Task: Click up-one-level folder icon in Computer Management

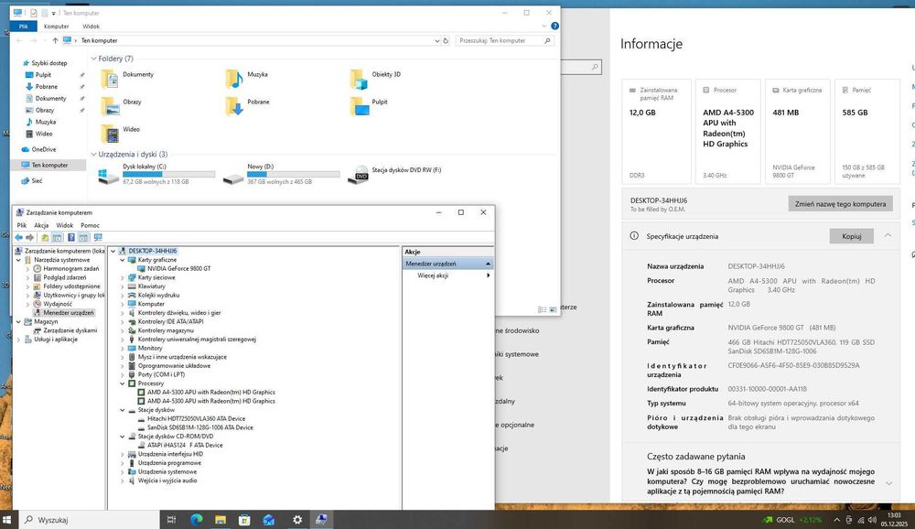Action: (x=45, y=238)
